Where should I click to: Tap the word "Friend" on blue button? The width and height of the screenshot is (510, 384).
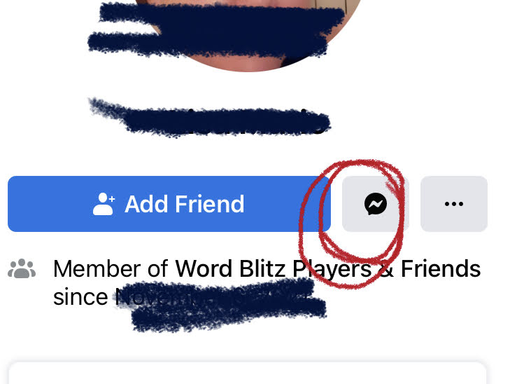pyautogui.click(x=210, y=204)
